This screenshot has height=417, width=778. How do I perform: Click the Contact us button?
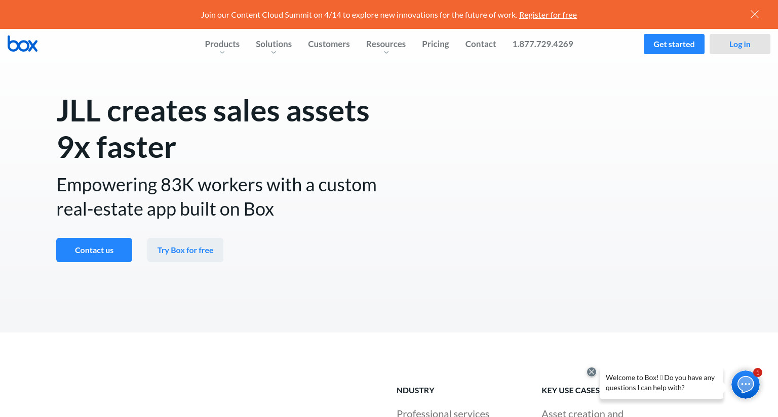[x=94, y=250]
